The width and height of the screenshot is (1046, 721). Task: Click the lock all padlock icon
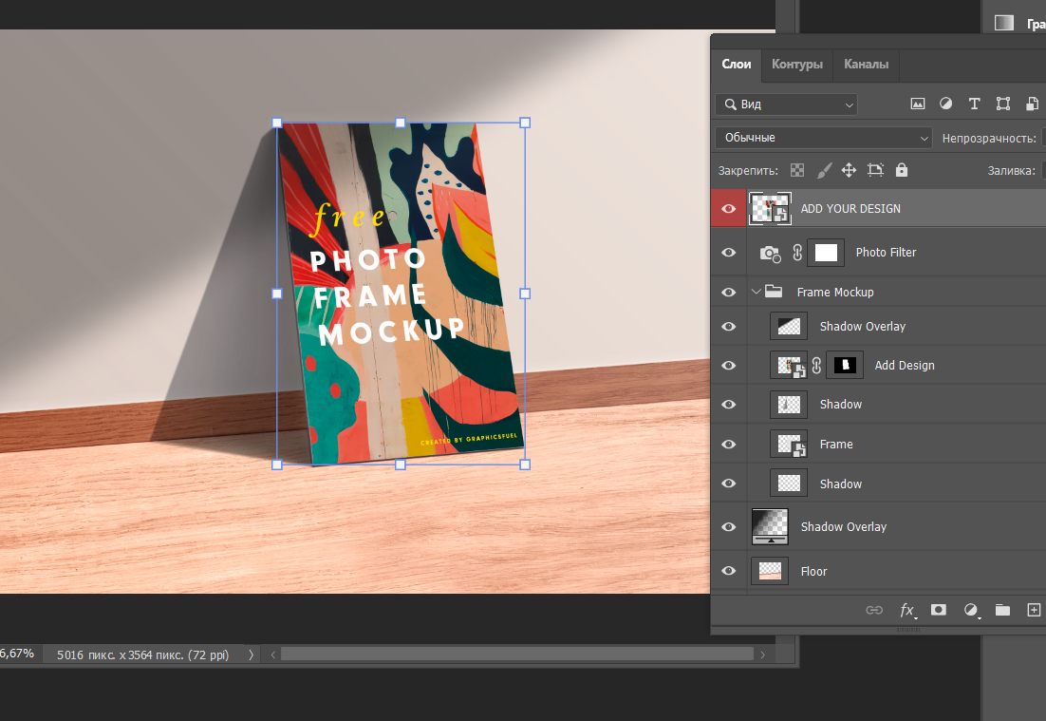[902, 170]
